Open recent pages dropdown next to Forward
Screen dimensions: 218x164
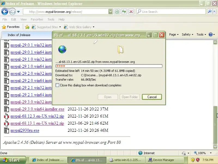point(18,12)
